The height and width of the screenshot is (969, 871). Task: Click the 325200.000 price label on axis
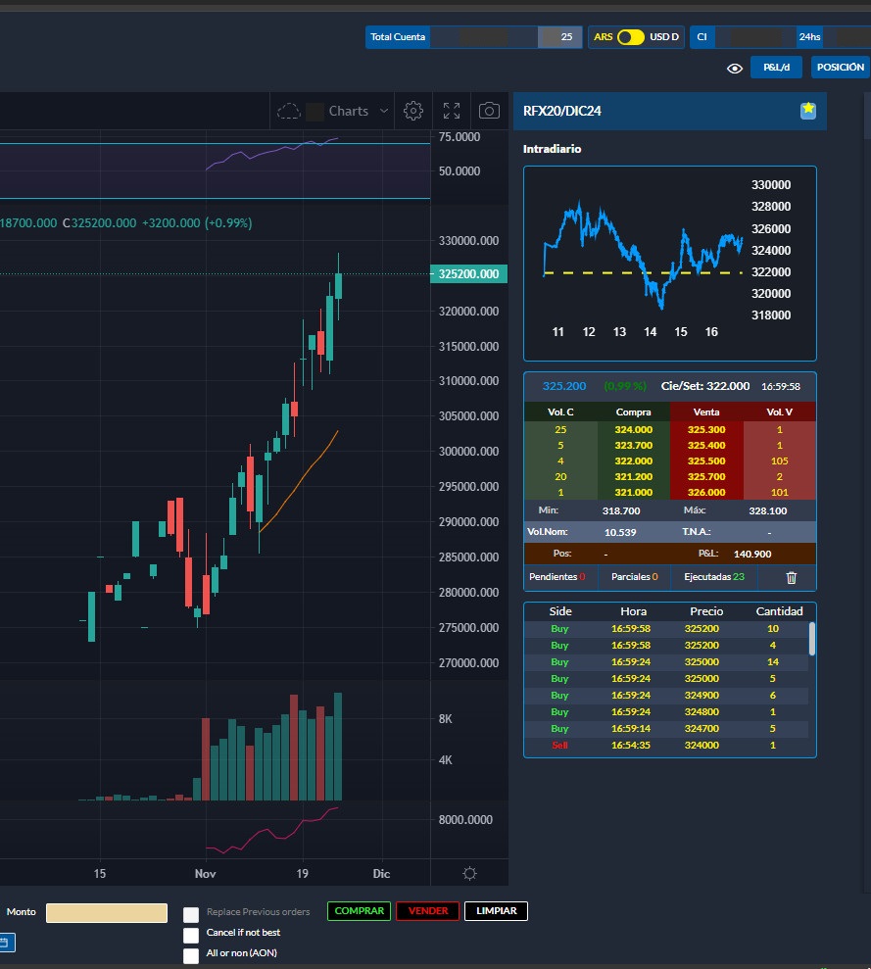coord(468,273)
